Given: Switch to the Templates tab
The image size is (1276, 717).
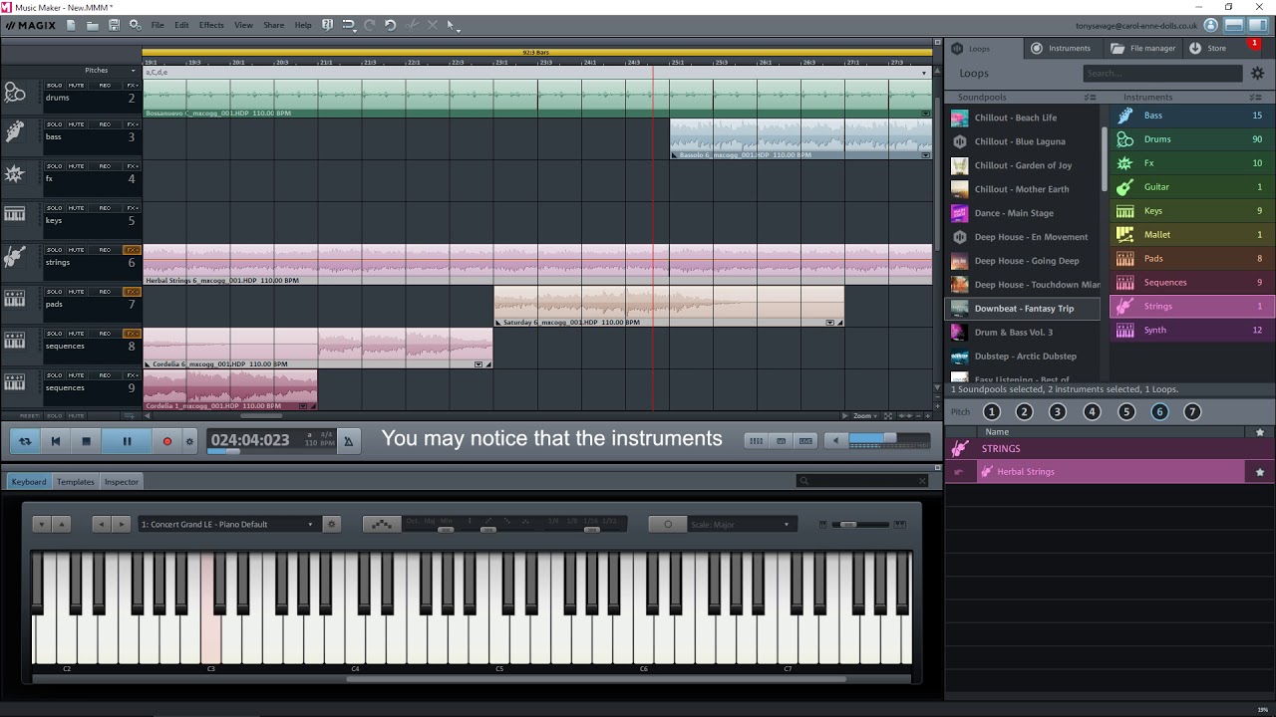Looking at the screenshot, I should [x=76, y=482].
